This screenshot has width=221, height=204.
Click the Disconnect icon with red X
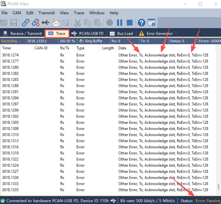point(35,23)
